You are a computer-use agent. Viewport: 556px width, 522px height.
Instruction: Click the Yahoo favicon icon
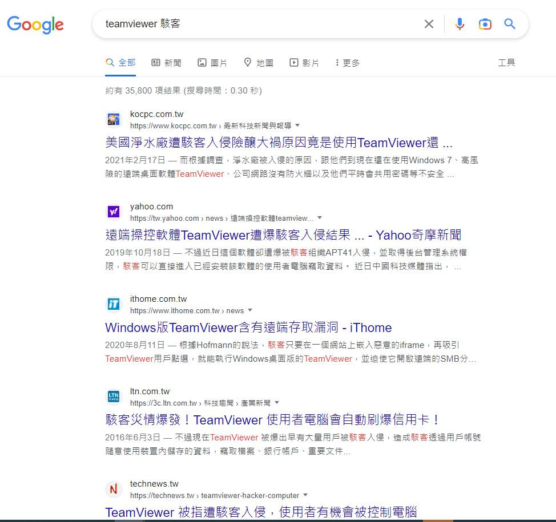pyautogui.click(x=114, y=212)
